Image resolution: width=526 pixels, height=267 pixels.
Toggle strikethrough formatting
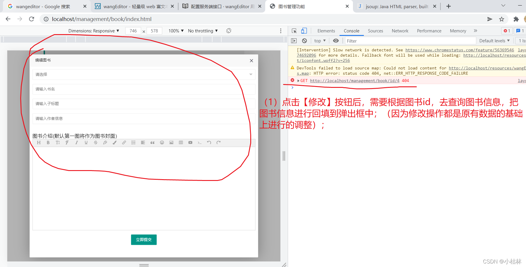click(x=95, y=143)
